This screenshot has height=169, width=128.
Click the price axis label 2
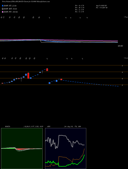pos(122,85)
